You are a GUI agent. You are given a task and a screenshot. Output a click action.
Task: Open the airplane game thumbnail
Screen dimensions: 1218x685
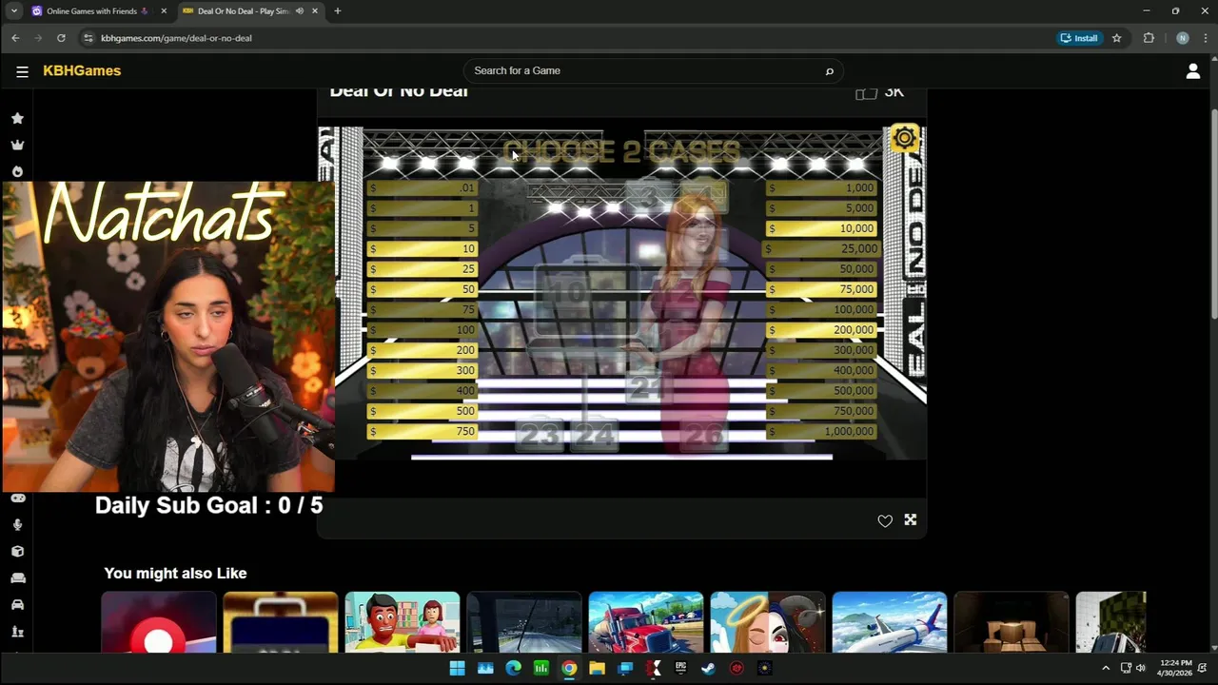[890, 622]
